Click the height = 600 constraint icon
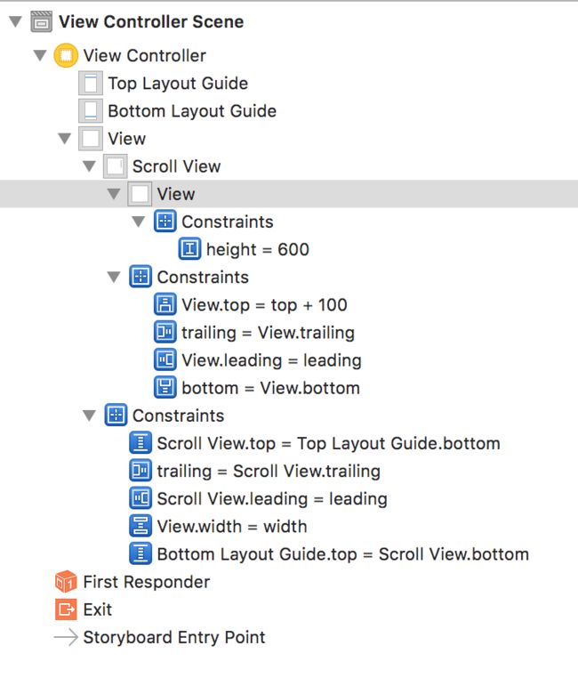578x694 pixels. (189, 249)
